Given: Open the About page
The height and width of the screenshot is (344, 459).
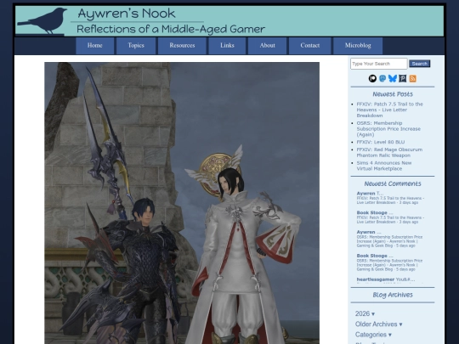Looking at the screenshot, I should coord(267,46).
